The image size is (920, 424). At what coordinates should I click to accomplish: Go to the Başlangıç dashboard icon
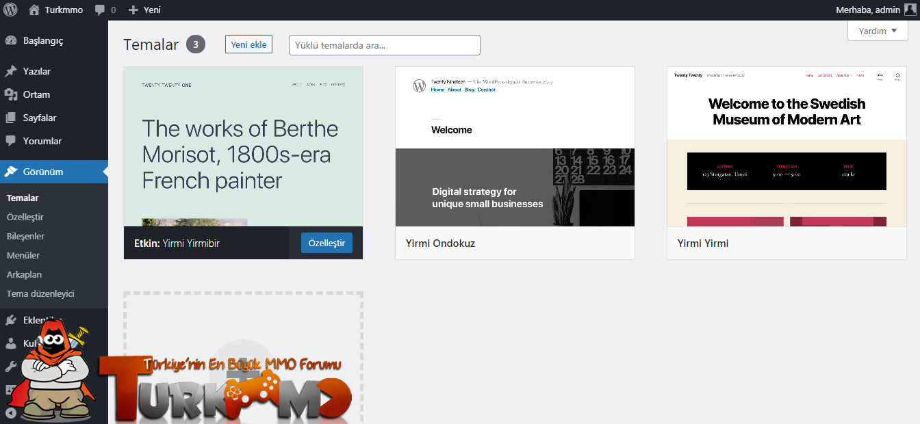click(11, 40)
